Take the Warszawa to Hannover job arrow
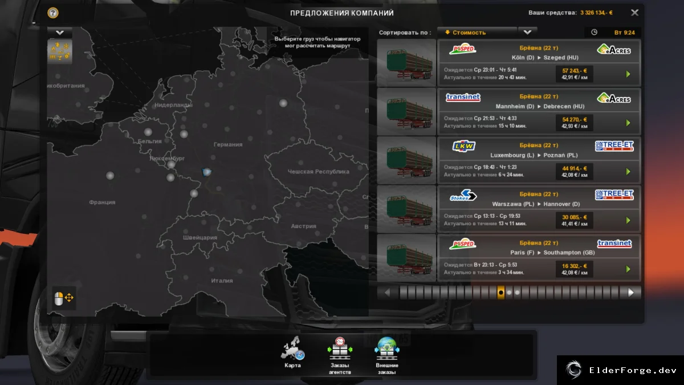Image resolution: width=684 pixels, height=385 pixels. tap(628, 220)
